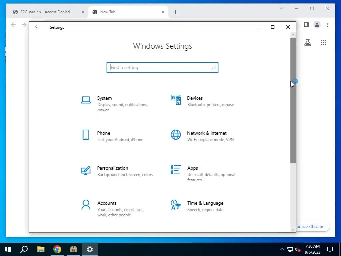341x256 pixels.
Task: Open Accounts settings title
Action: point(107,203)
